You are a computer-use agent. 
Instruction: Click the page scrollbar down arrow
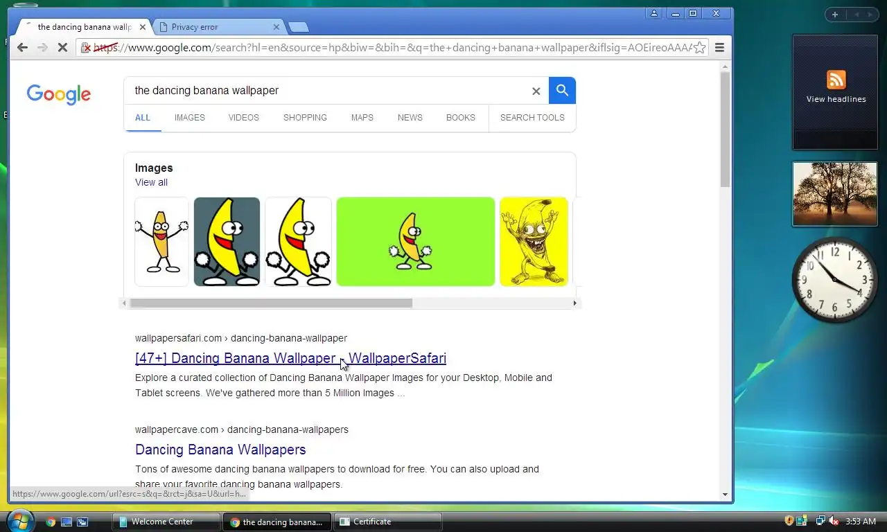(x=725, y=495)
